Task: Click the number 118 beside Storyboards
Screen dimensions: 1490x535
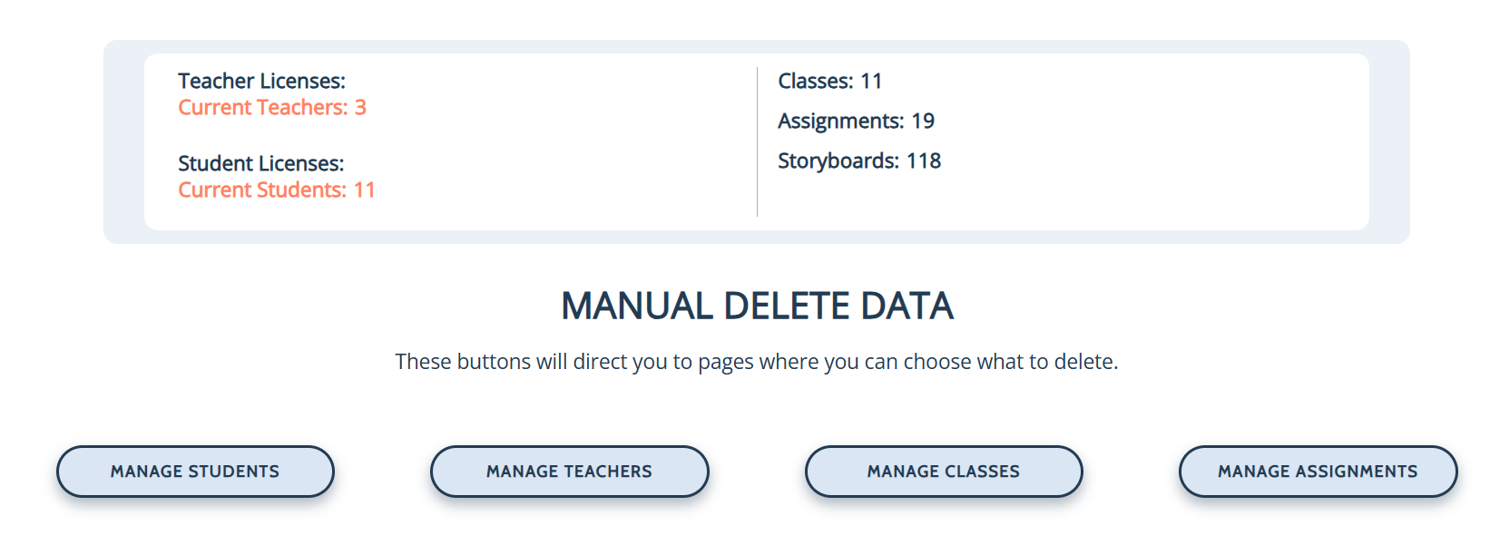Action: (924, 160)
